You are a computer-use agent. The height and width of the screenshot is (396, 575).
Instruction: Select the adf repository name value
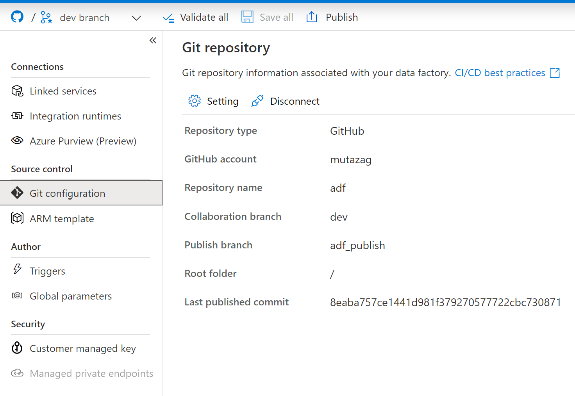pyautogui.click(x=338, y=188)
